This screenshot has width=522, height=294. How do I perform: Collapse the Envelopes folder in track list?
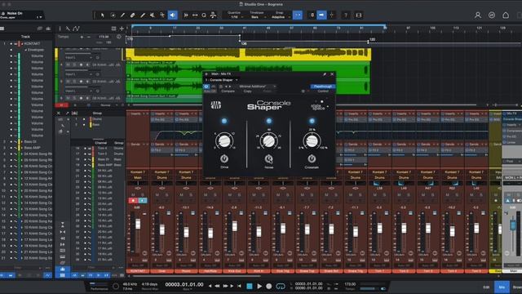25,50
